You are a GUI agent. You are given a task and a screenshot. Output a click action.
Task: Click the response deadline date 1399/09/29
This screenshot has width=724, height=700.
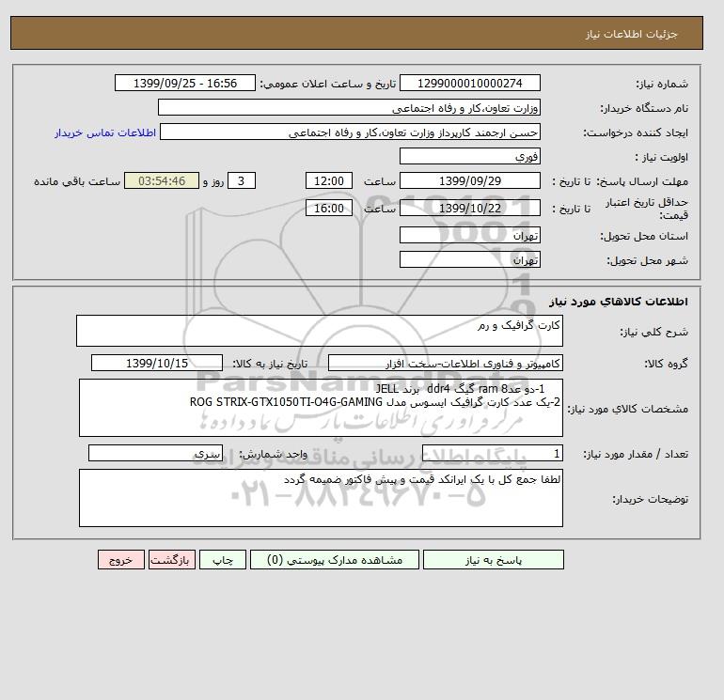[469, 181]
